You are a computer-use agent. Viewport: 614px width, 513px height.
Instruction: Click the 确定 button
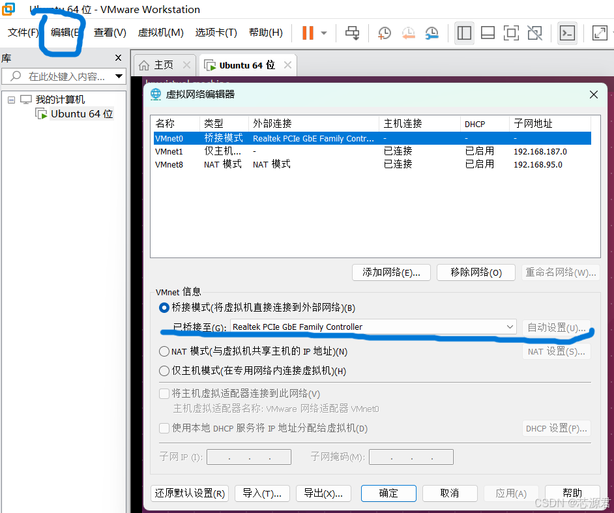pyautogui.click(x=388, y=493)
